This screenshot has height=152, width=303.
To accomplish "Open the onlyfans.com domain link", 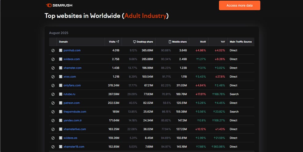I will click(72, 85).
